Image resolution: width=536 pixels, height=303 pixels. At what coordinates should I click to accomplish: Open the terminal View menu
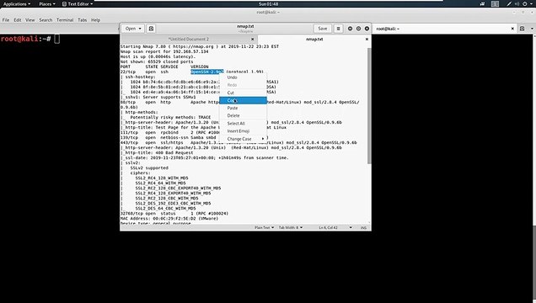pos(30,20)
